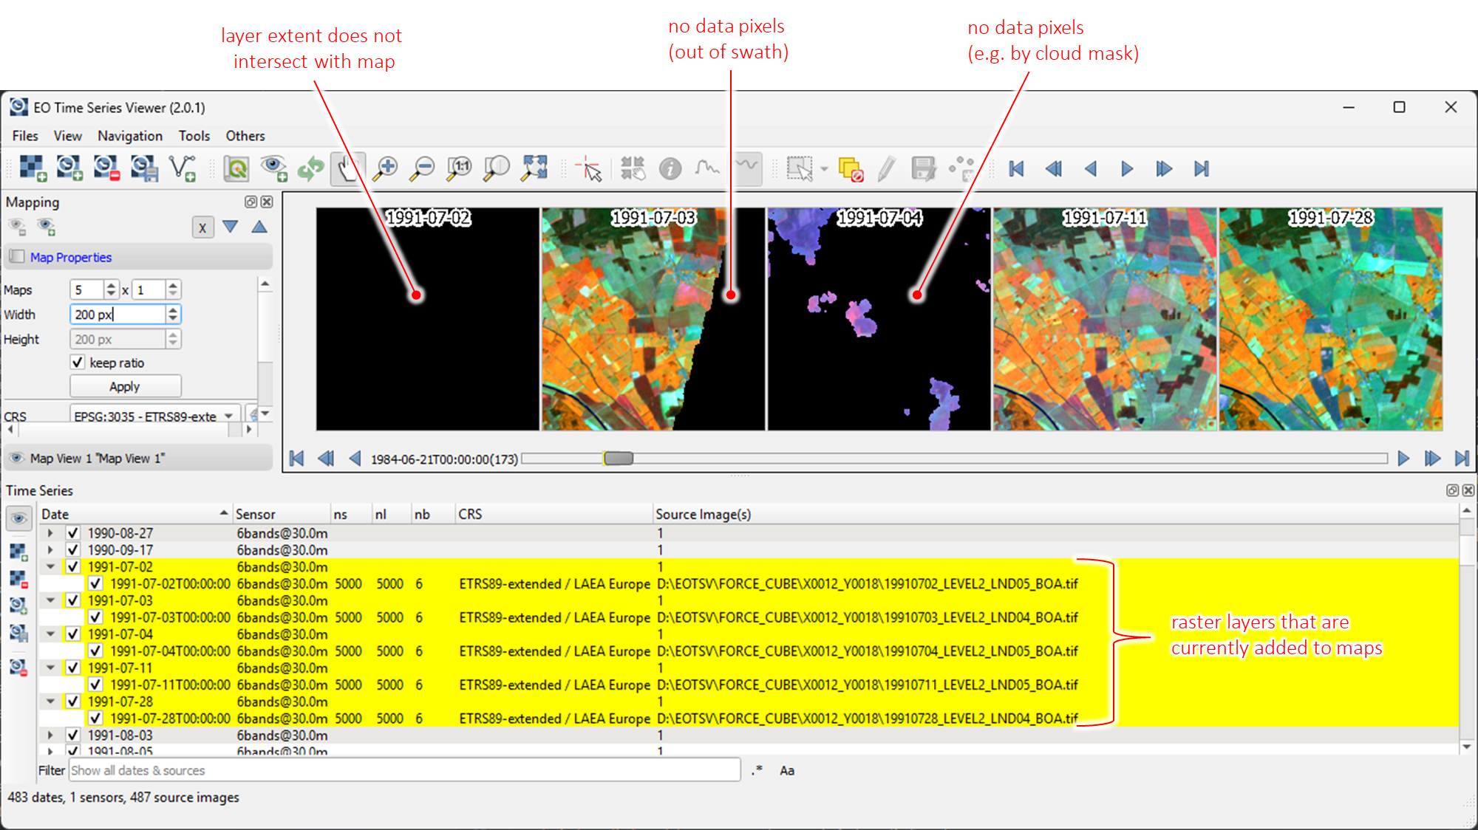Click the spectral profile curve icon
Screen dimensions: 1478x830
tap(707, 168)
